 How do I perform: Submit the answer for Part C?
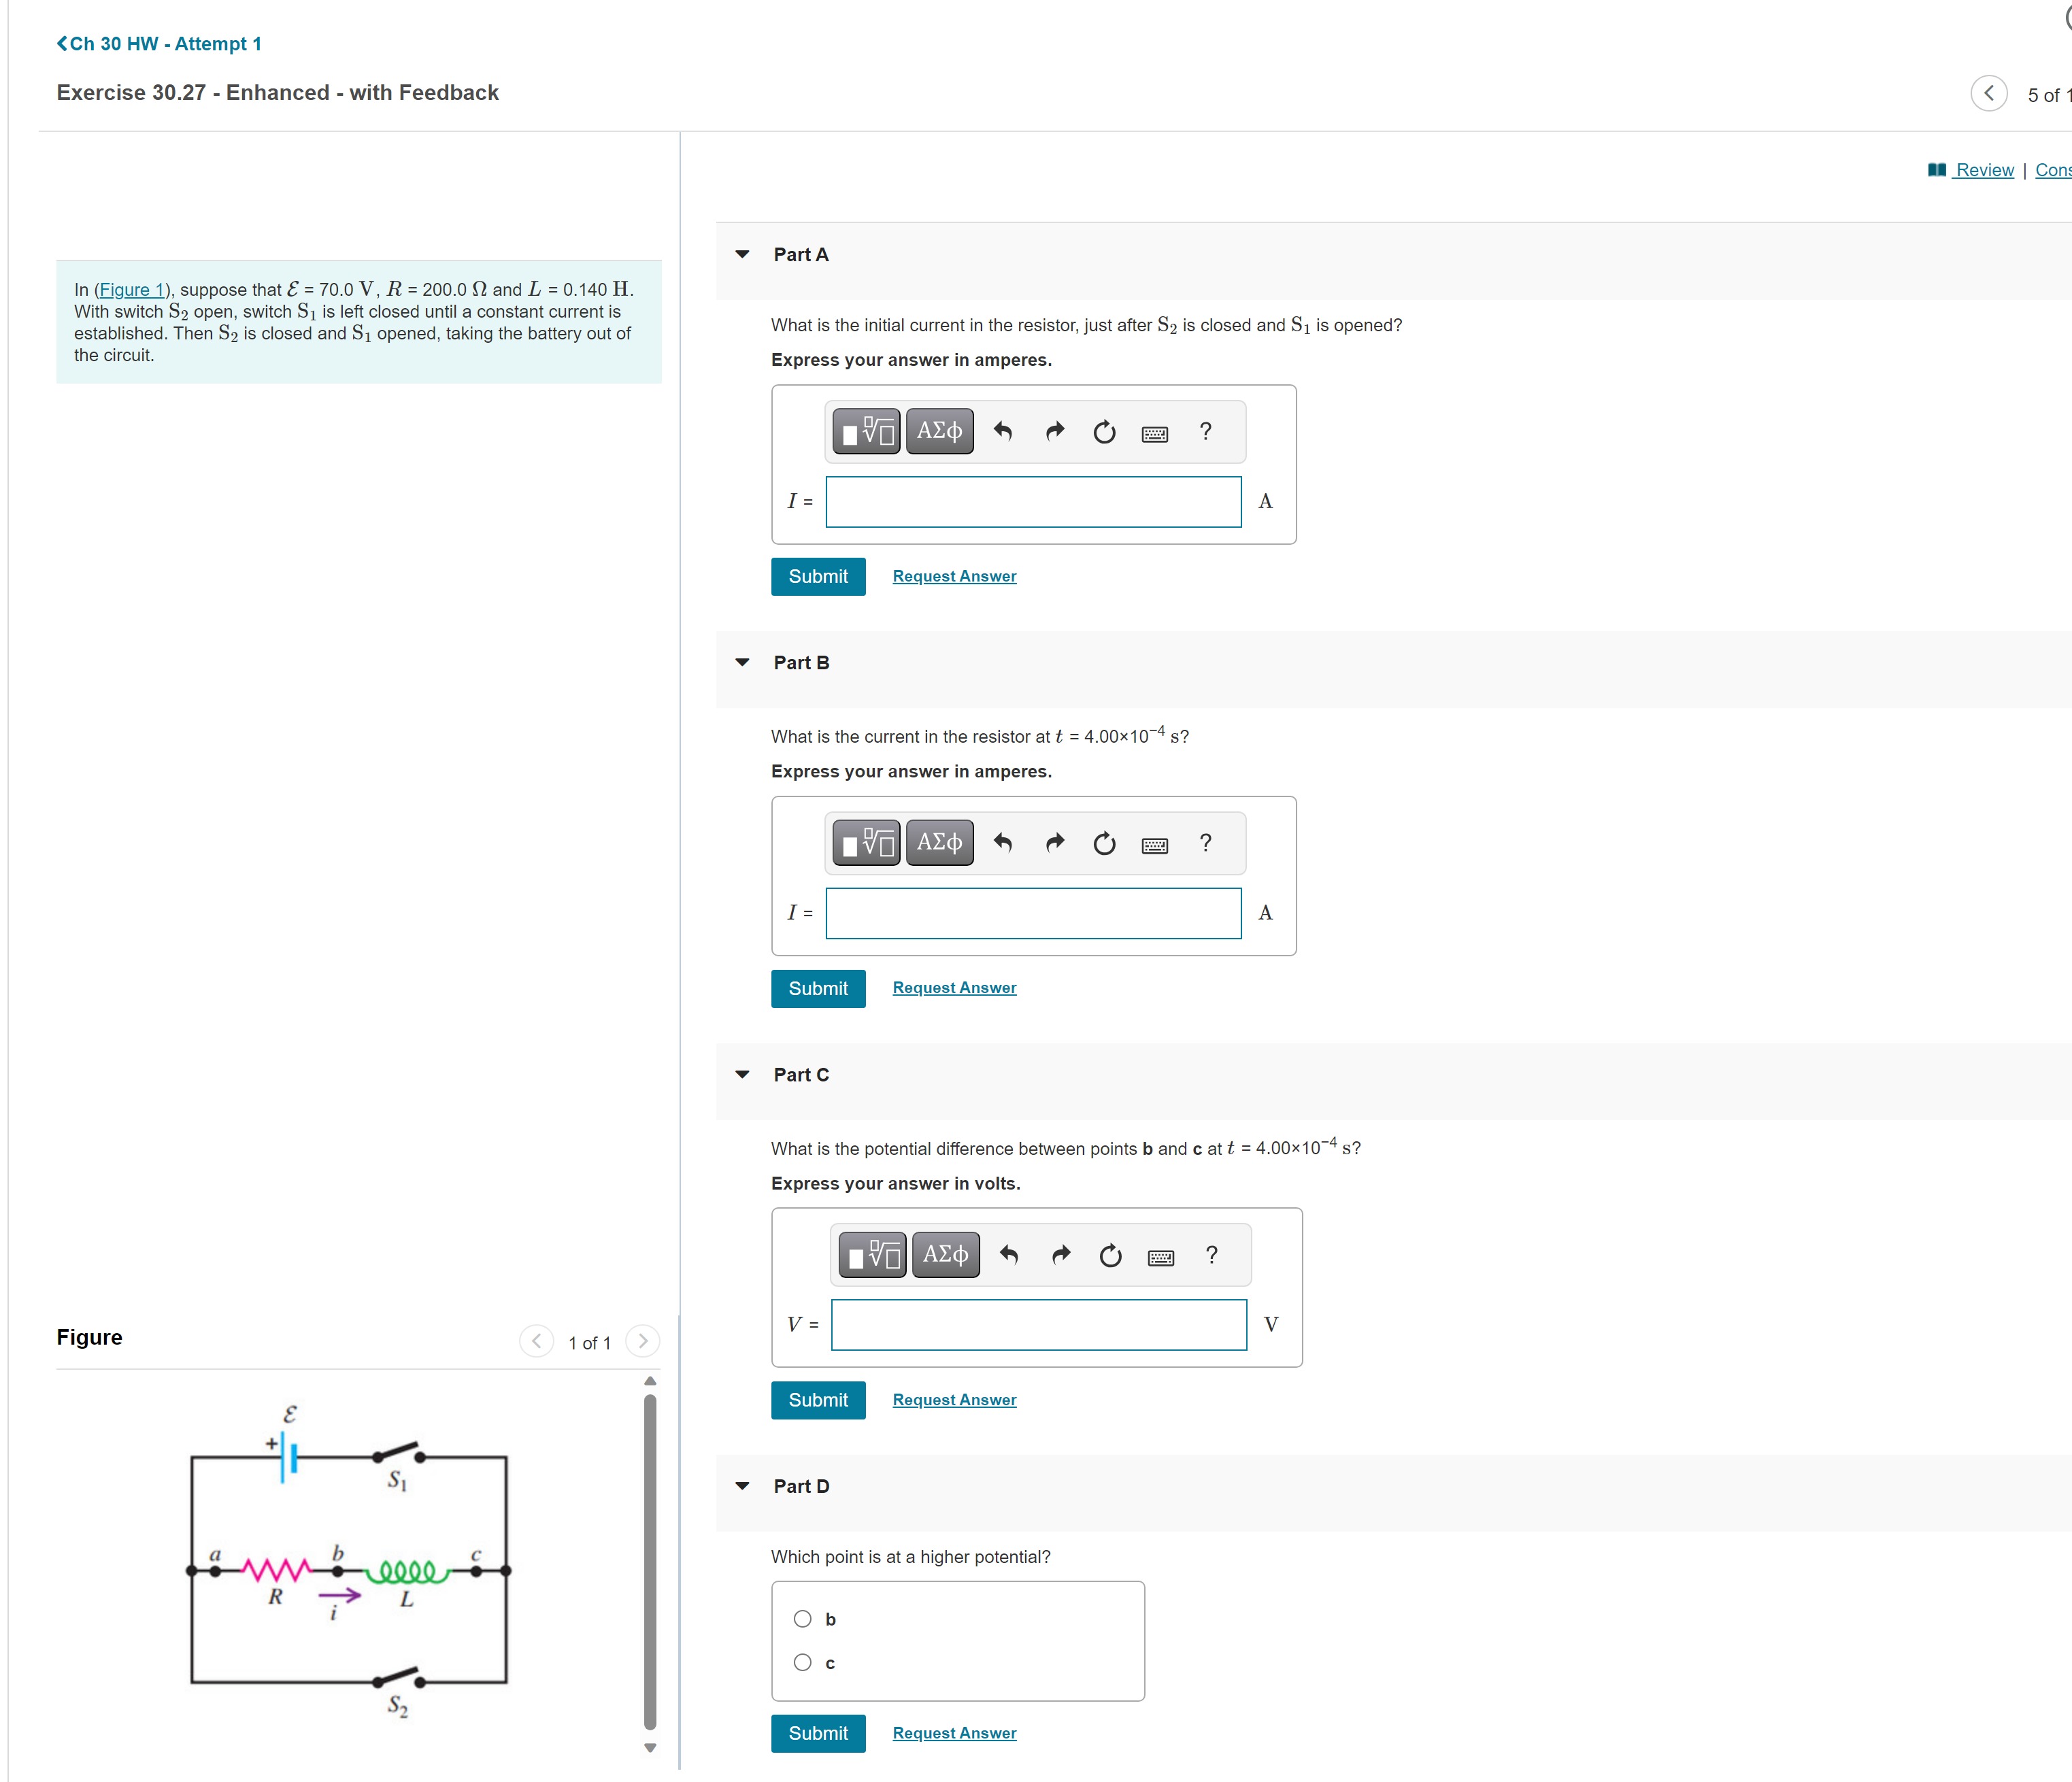(x=818, y=1399)
